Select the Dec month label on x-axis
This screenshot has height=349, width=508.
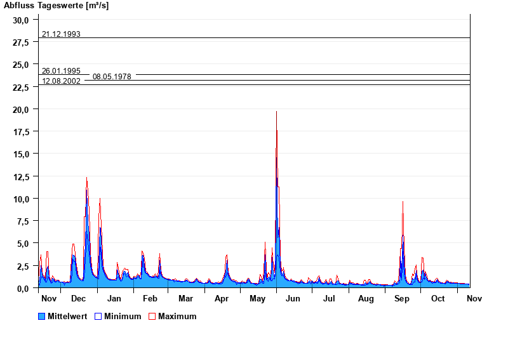pyautogui.click(x=79, y=298)
